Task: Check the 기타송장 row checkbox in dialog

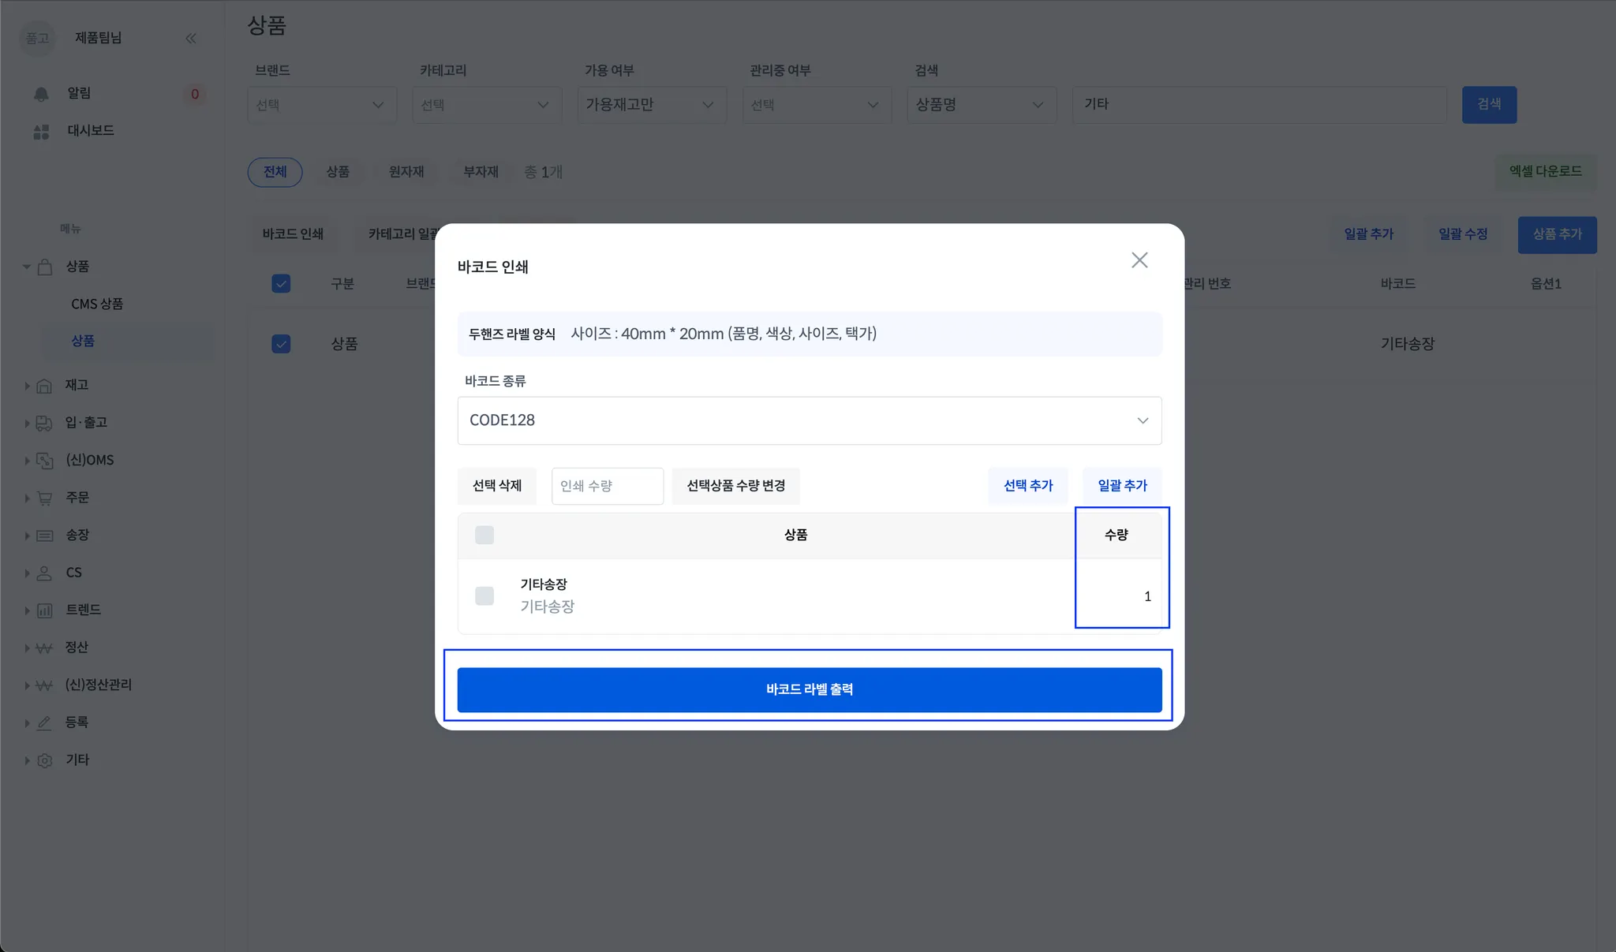Action: coord(484,595)
